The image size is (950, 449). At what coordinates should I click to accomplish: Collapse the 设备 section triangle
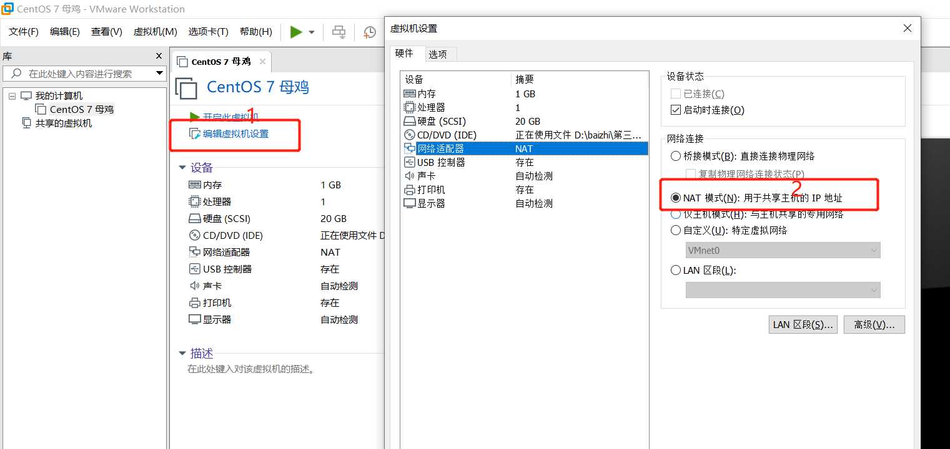pos(182,168)
